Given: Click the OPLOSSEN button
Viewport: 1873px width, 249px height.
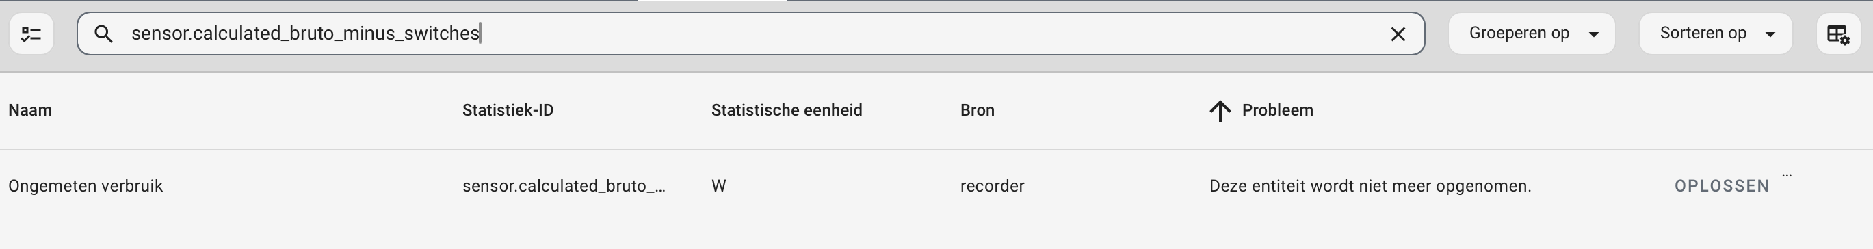Looking at the screenshot, I should point(1721,186).
